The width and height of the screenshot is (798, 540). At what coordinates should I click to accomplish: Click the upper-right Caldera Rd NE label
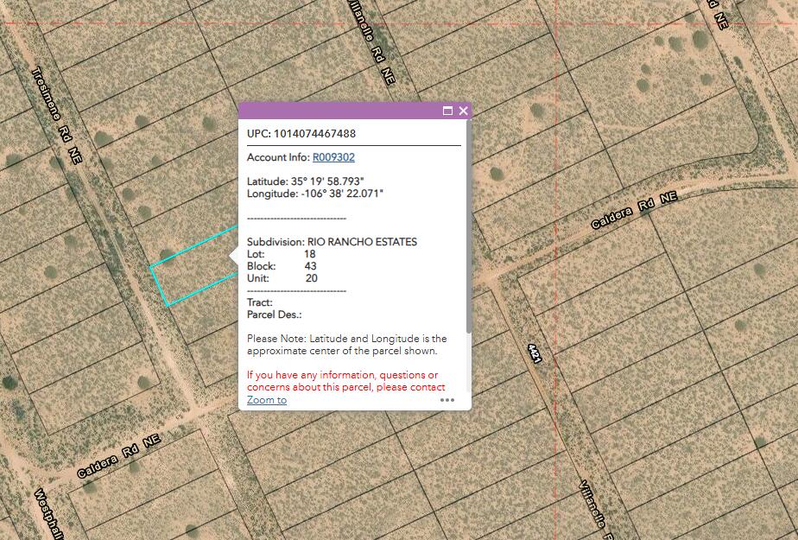(x=633, y=211)
